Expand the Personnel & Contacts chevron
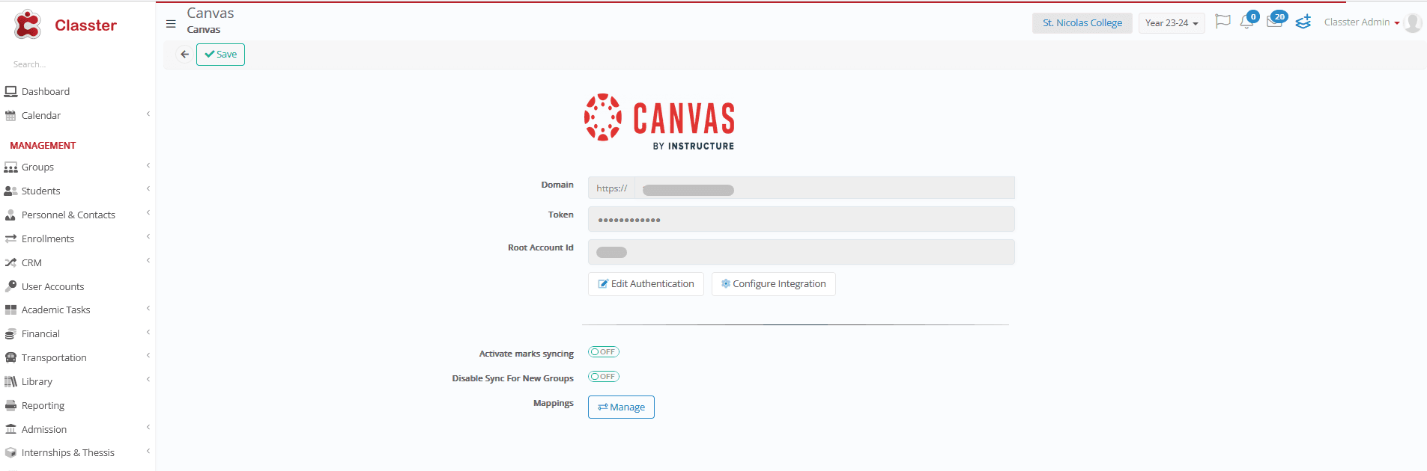 148,213
